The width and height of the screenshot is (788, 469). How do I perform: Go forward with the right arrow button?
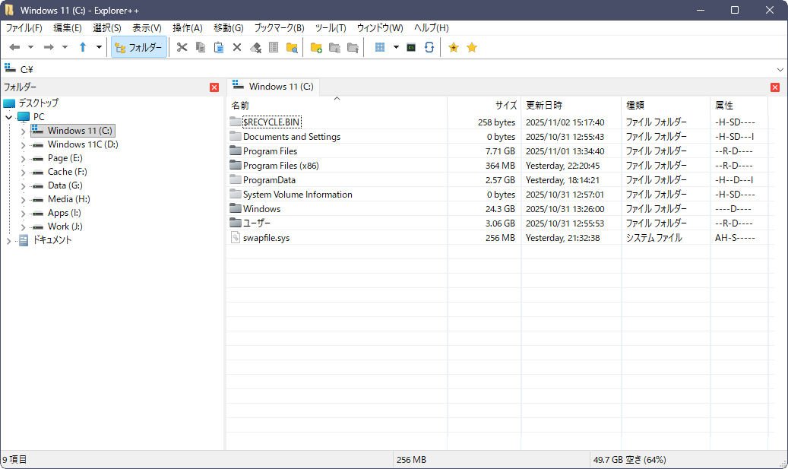pyautogui.click(x=49, y=47)
